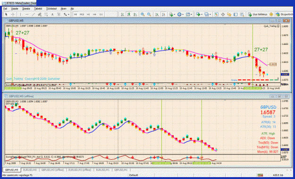Open the Tööriistad menu

(x=51, y=9)
